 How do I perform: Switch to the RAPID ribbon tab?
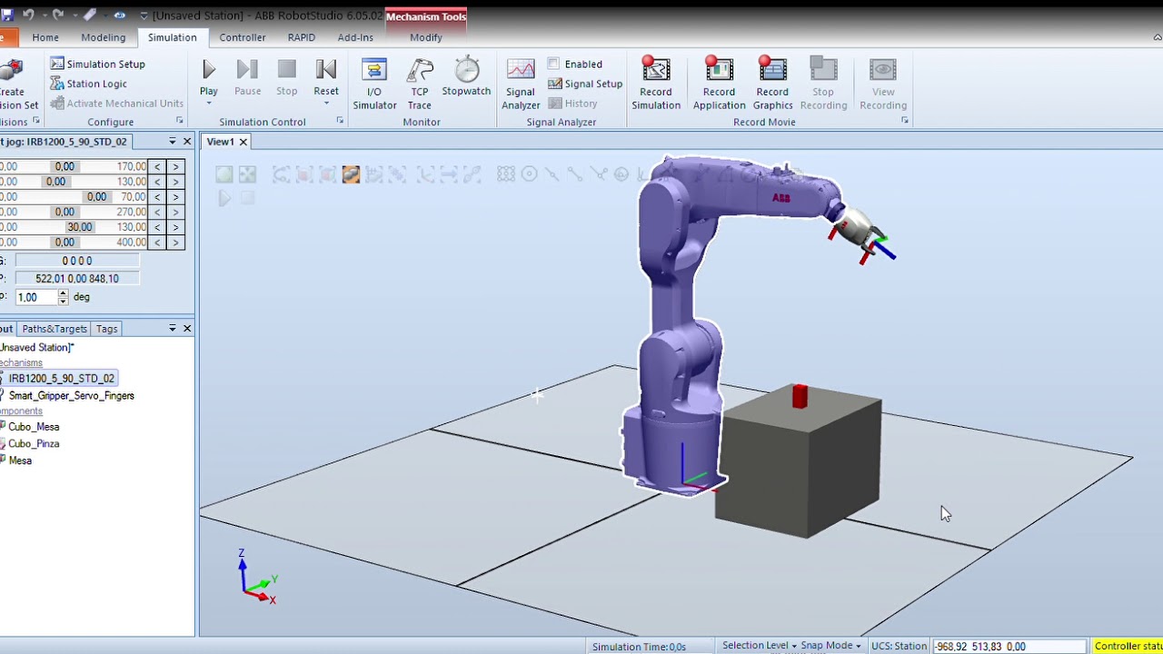[302, 37]
